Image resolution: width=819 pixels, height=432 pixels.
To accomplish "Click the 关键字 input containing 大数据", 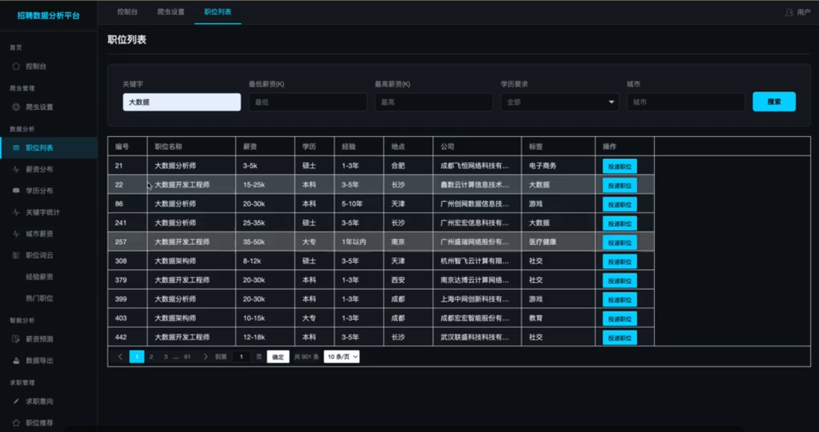I will (182, 102).
